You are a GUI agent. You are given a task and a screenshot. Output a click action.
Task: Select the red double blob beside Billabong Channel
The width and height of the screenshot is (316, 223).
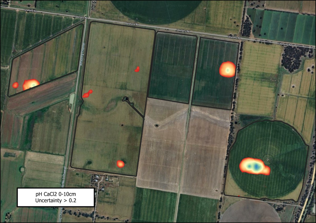(x=87, y=94)
